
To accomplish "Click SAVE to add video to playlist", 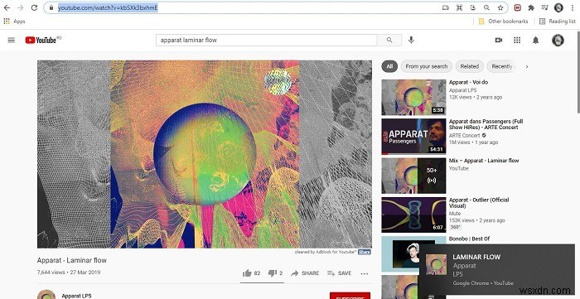I will coord(339,273).
